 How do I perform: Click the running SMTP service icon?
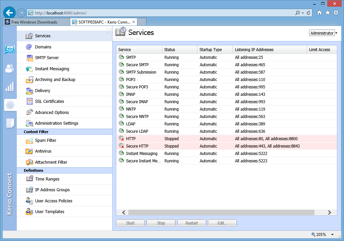121,57
